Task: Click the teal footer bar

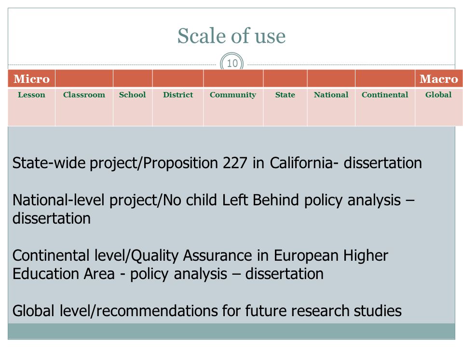Action: [231, 331]
